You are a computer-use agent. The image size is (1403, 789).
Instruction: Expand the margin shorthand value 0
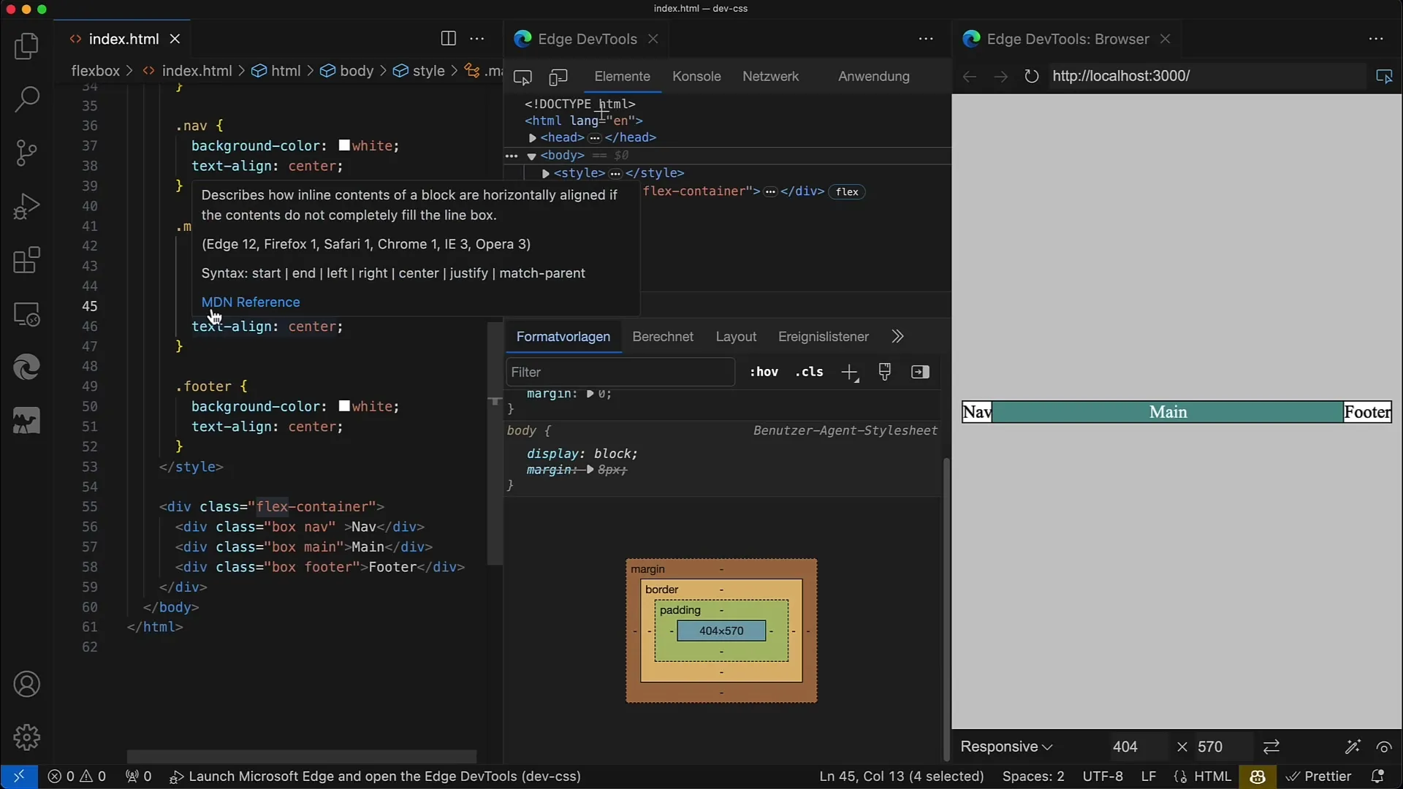590,394
